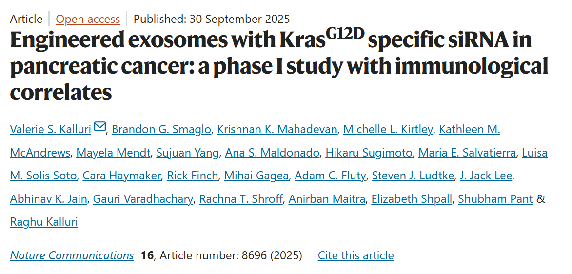572x274 pixels.
Task: Click author Sujuan Yang
Action: coord(187,153)
